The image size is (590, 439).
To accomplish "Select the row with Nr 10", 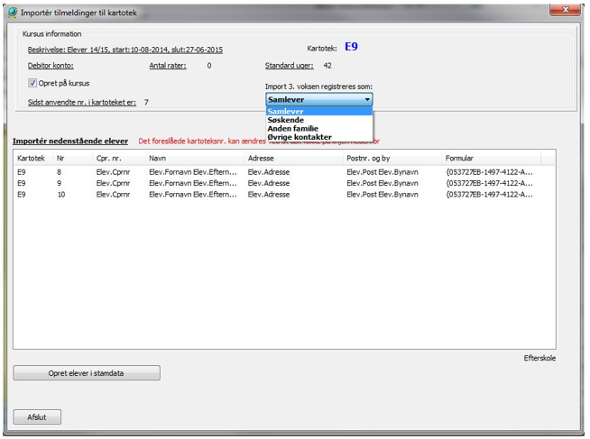I will pos(284,195).
